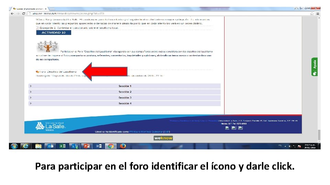Click the ACTIVIDAD 10 banner
Screen dimensions: 330x185
pyautogui.click(x=54, y=33)
